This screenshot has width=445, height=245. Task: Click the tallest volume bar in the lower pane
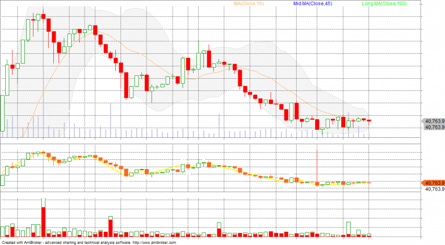(43, 217)
